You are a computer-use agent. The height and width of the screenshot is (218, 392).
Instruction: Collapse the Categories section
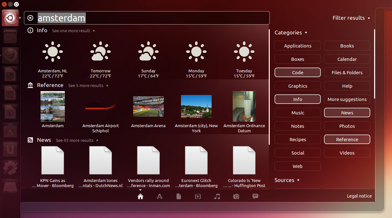pyautogui.click(x=290, y=33)
